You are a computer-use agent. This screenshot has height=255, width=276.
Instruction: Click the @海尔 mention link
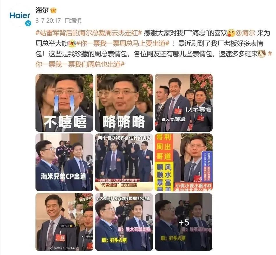[x=245, y=33]
